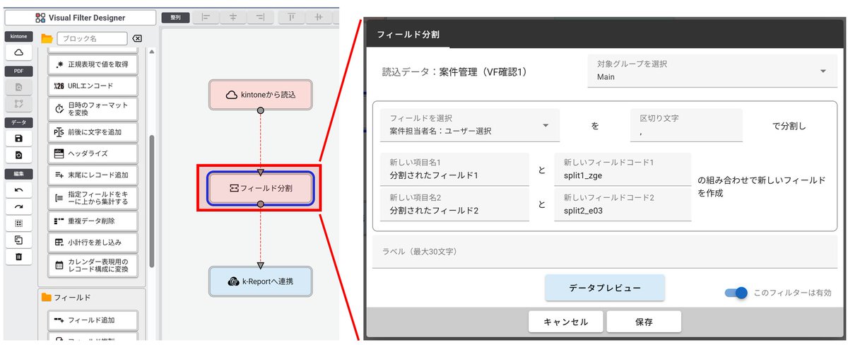Click the PDF layout icon below the preview icon

coord(18,105)
